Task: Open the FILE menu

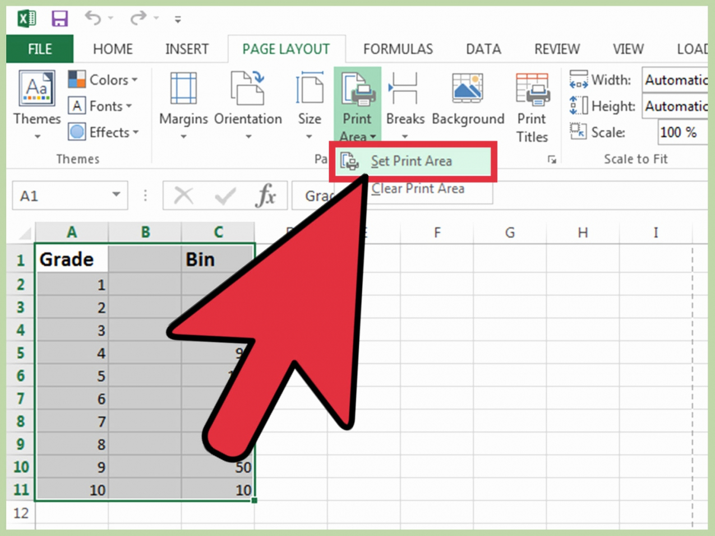Action: tap(39, 49)
